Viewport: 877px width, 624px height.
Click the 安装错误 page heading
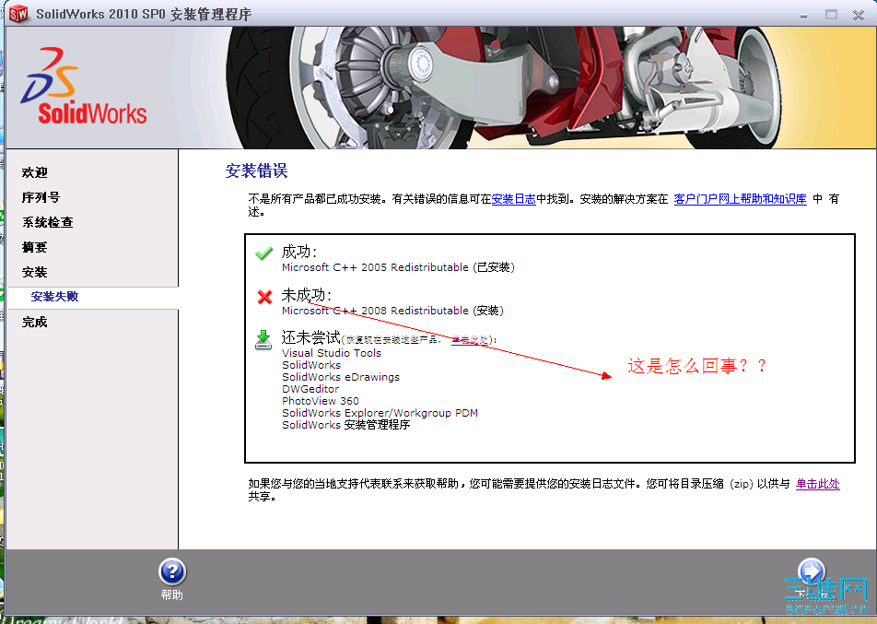pos(257,171)
